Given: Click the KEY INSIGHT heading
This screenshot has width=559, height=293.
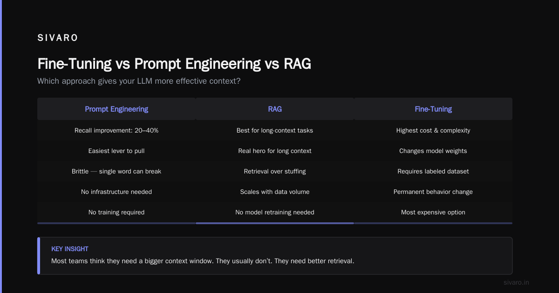Looking at the screenshot, I should pyautogui.click(x=70, y=249).
